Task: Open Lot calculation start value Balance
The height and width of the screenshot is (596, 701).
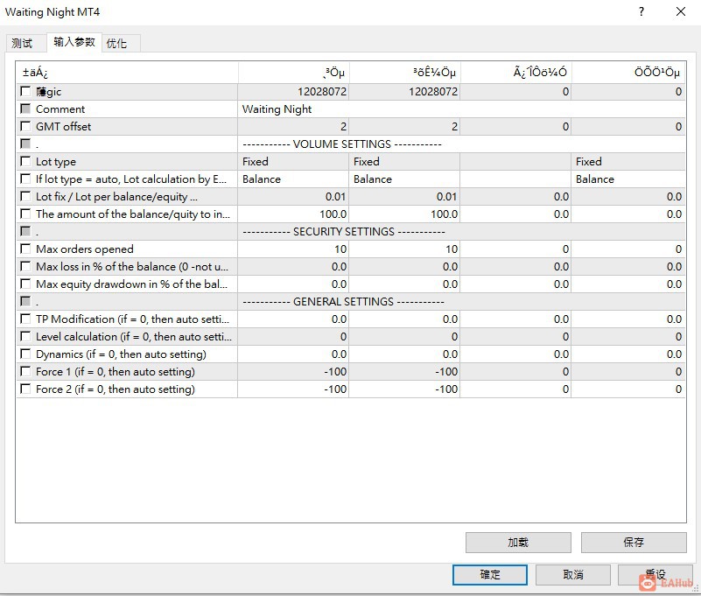Action: click(404, 179)
